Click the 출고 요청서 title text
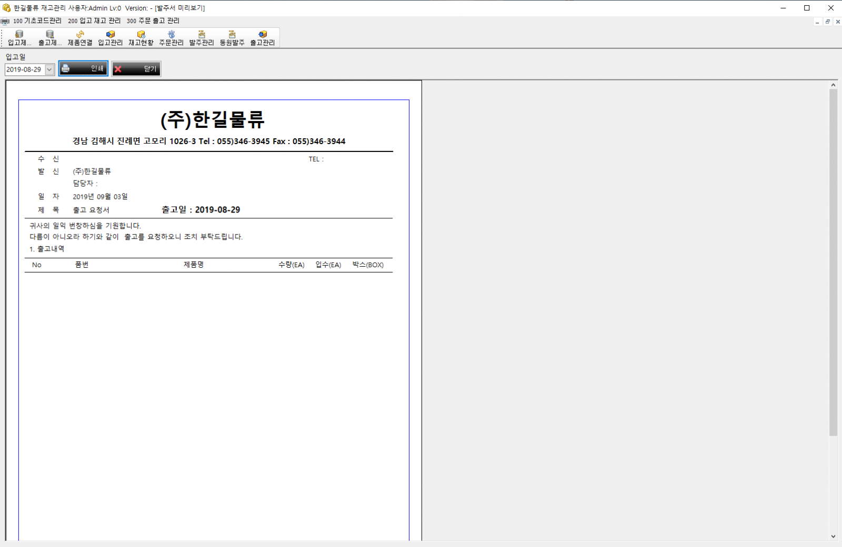This screenshot has width=842, height=547. 91,210
